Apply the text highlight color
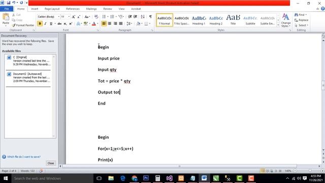Viewport: 325px width, 183px height. click(85, 24)
